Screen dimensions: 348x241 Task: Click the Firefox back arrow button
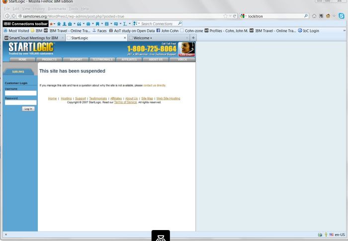click(x=6, y=16)
